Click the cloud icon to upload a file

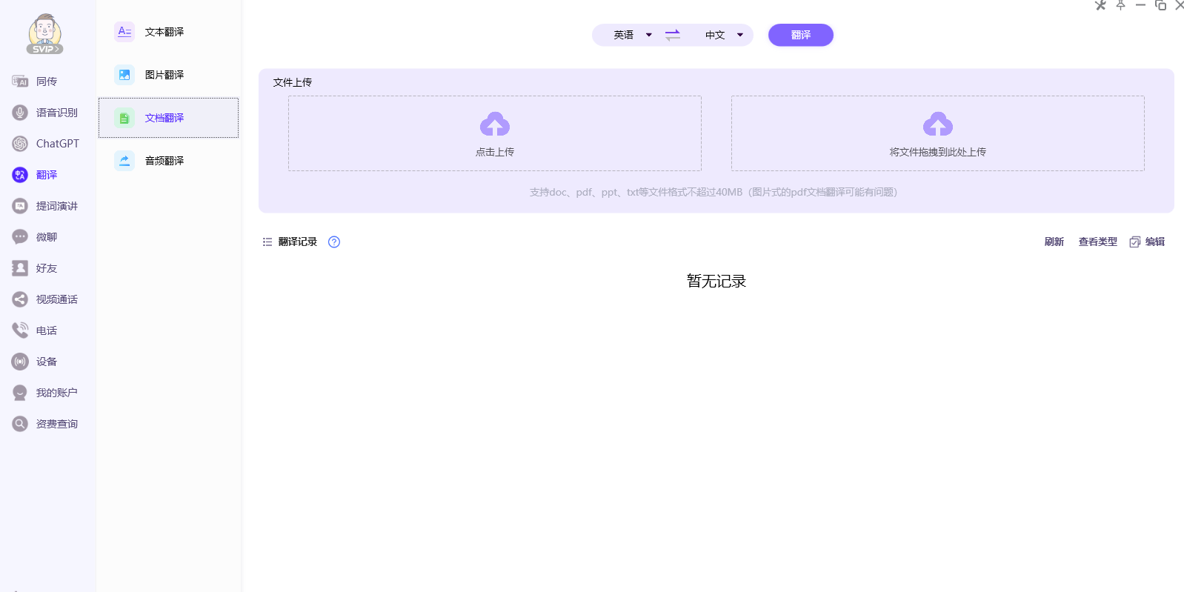495,125
